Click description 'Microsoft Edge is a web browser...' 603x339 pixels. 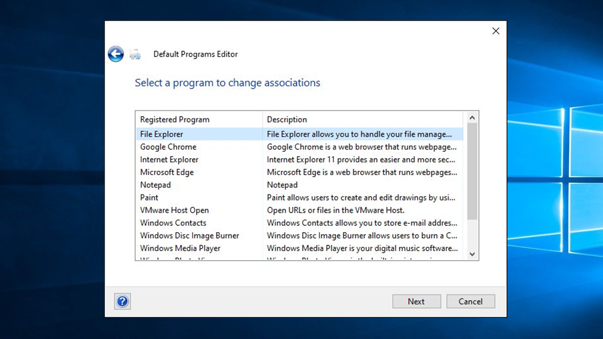point(362,172)
